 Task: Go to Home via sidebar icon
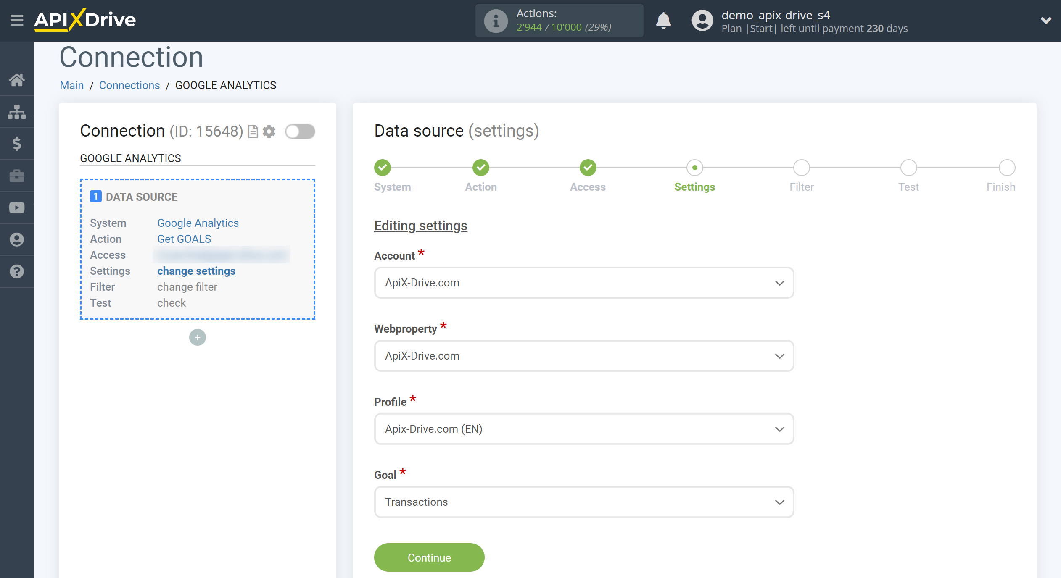tap(17, 80)
